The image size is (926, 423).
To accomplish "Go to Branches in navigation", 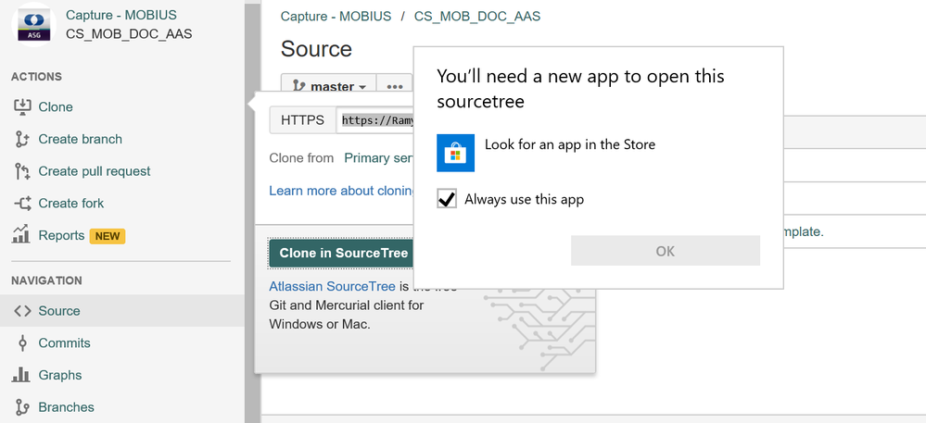I will point(66,407).
